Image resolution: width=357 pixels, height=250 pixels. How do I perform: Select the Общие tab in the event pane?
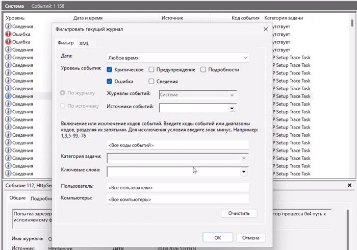17,198
